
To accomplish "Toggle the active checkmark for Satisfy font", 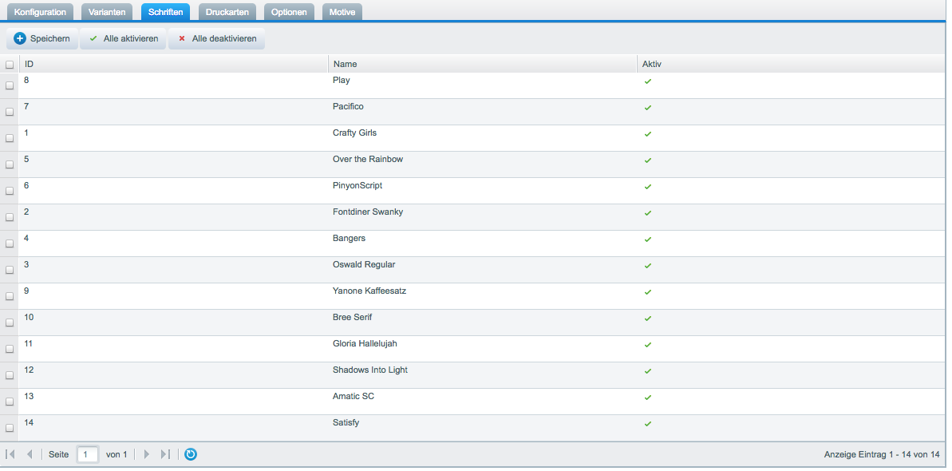I will click(648, 424).
